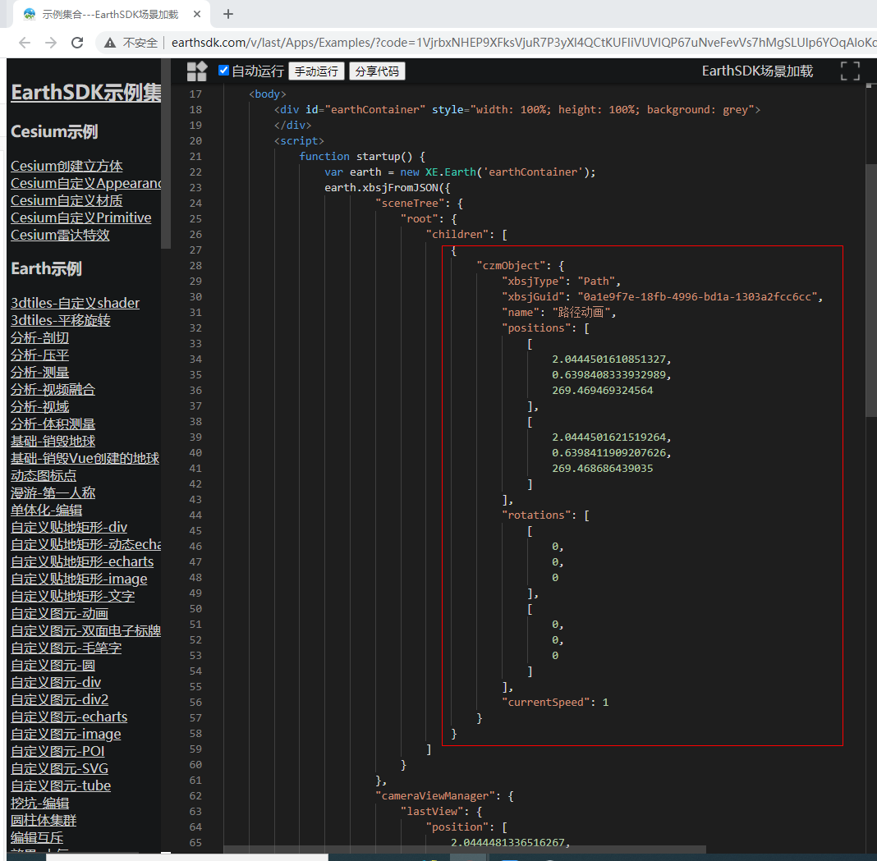
Task: Open Cesium创建立方体 example
Action: pyautogui.click(x=67, y=166)
